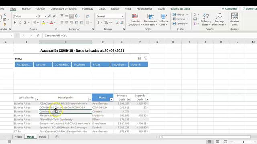Increase font size

(49, 16)
